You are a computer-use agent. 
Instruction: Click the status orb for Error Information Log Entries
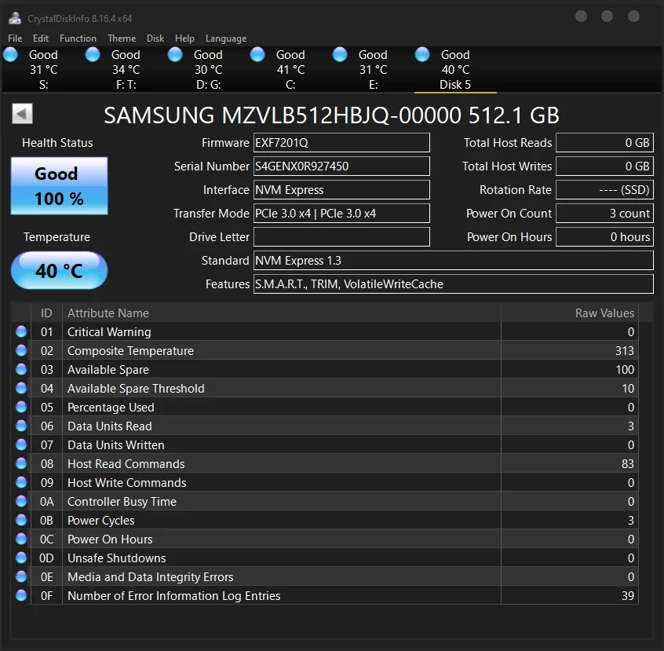(x=21, y=595)
